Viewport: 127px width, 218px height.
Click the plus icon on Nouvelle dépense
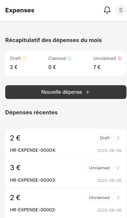(88, 92)
